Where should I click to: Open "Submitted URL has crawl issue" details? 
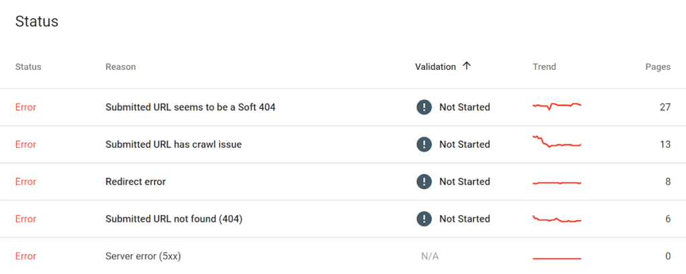[x=173, y=144]
